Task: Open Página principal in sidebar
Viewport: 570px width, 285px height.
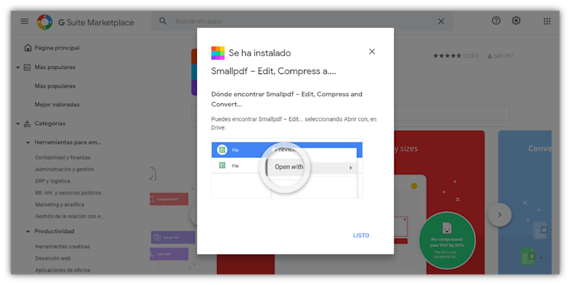Action: pyautogui.click(x=57, y=48)
